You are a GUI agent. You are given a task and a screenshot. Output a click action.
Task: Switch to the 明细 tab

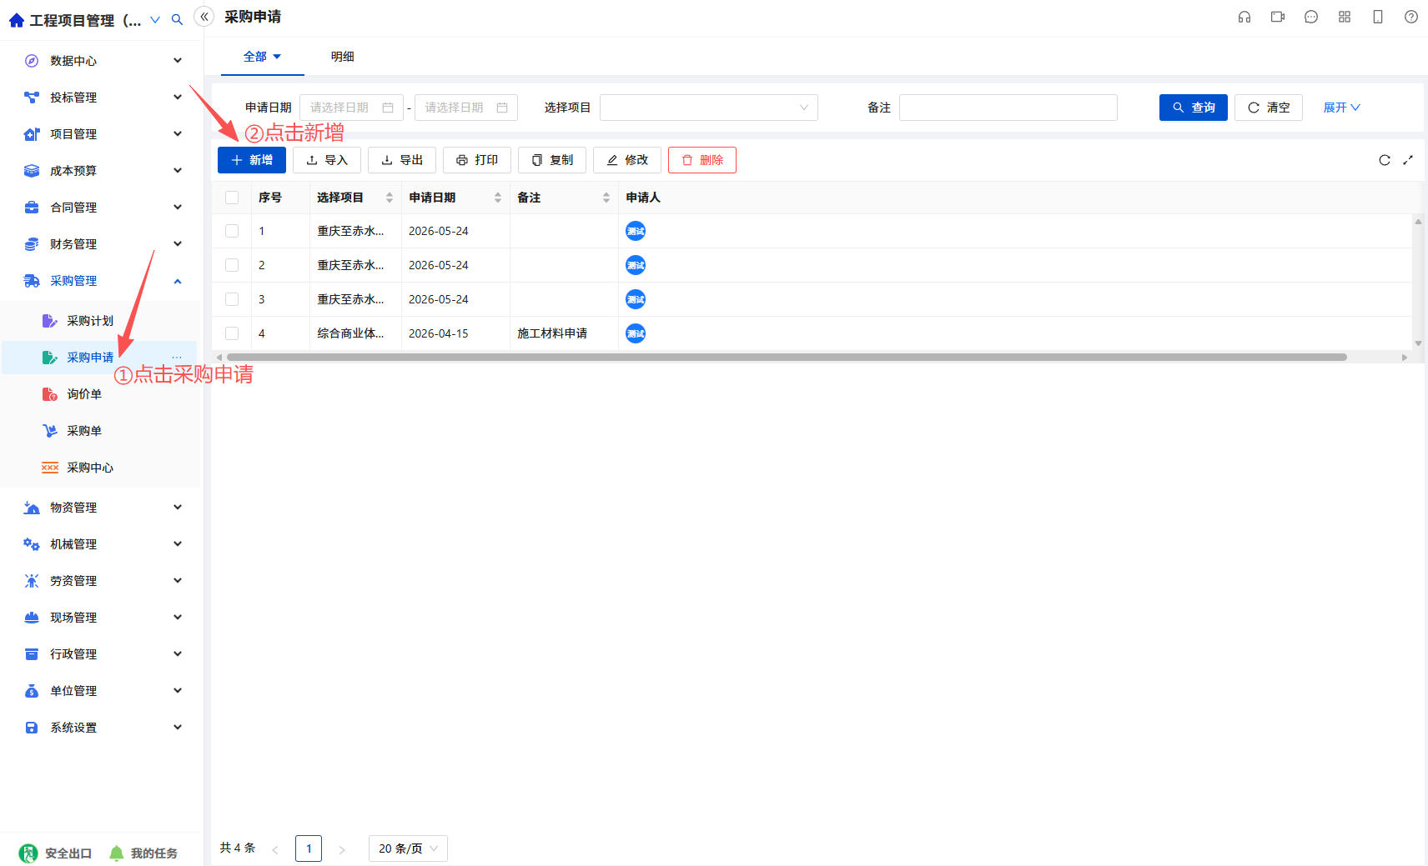[x=343, y=57]
